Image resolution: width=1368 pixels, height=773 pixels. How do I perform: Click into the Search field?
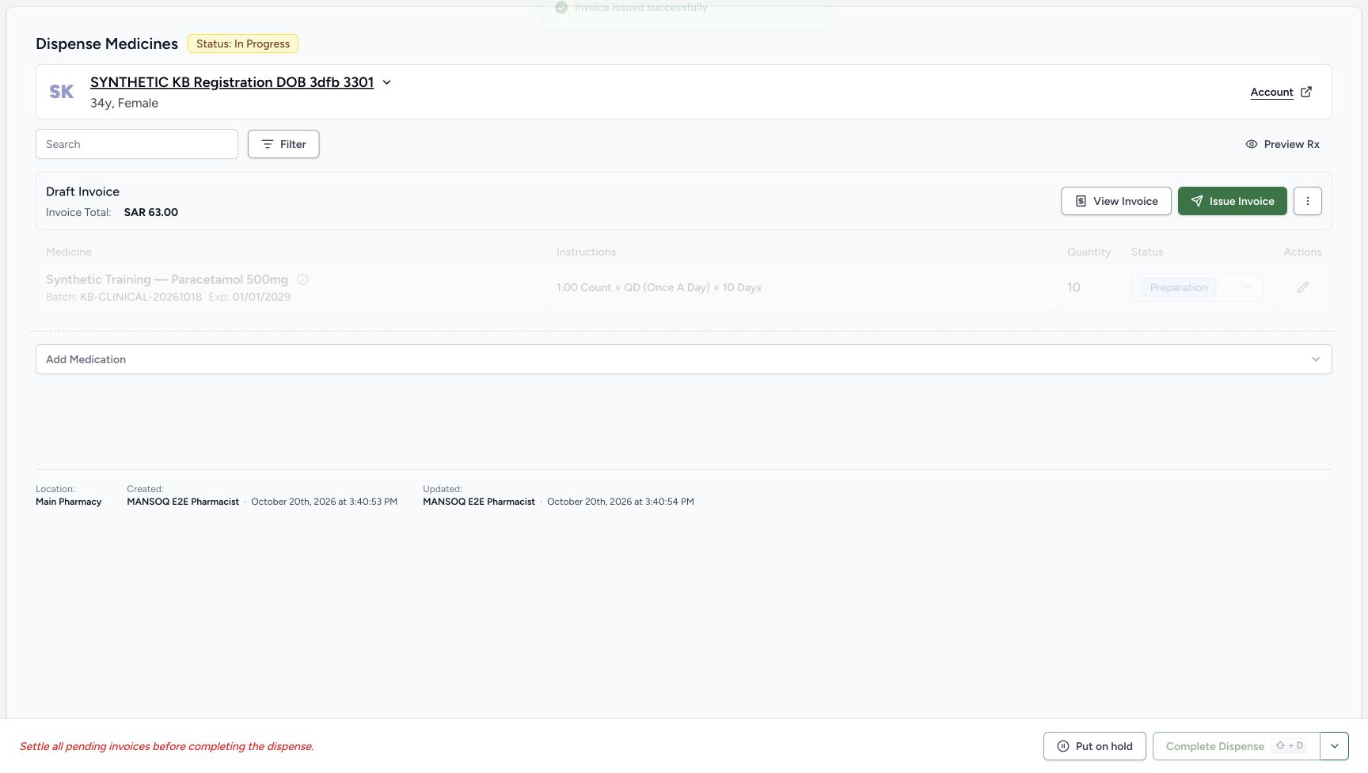click(137, 144)
